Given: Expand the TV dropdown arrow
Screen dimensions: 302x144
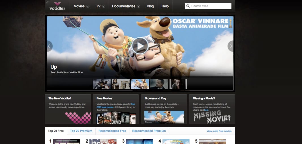Looking at the screenshot, I should [x=104, y=6].
